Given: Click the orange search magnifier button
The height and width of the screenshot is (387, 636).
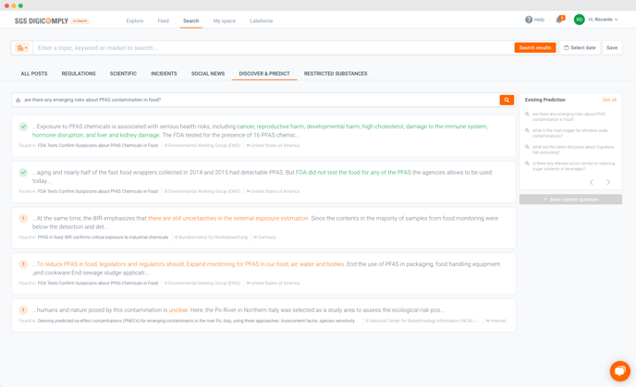Looking at the screenshot, I should point(507,100).
